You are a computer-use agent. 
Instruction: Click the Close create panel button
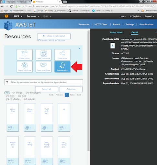coord(54,36)
